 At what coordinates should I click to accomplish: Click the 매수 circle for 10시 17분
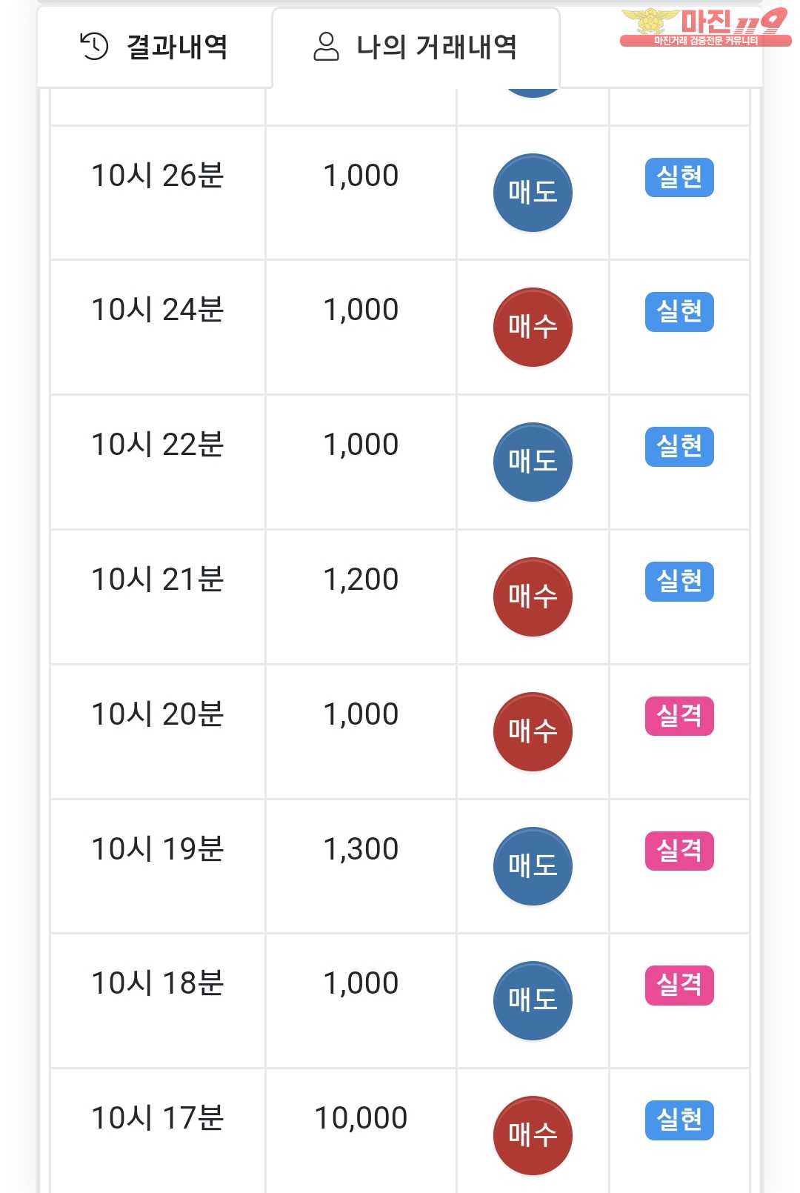point(533,1135)
